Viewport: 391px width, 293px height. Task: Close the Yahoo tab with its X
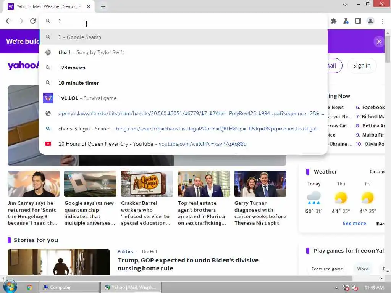tap(89, 6)
